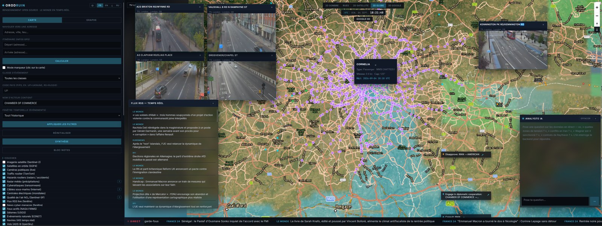Click the Synthèse button
This screenshot has height=226, width=602.
tap(62, 141)
